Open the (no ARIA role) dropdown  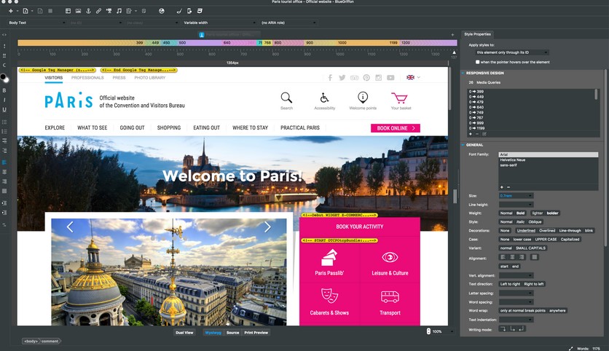(x=288, y=23)
